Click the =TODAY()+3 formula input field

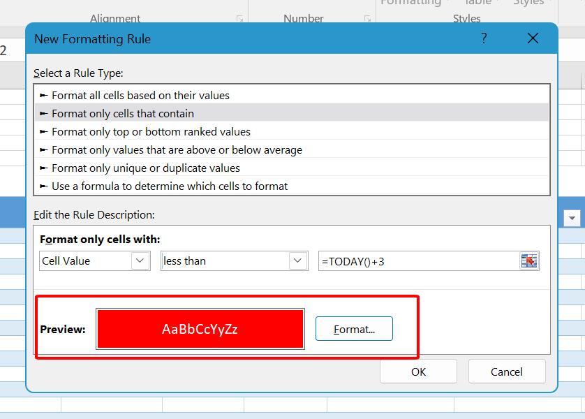coord(419,260)
